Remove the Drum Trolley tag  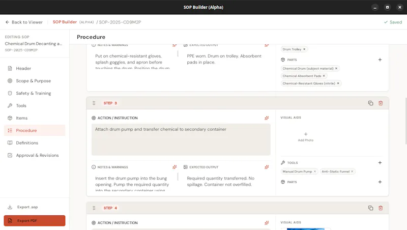[304, 49]
